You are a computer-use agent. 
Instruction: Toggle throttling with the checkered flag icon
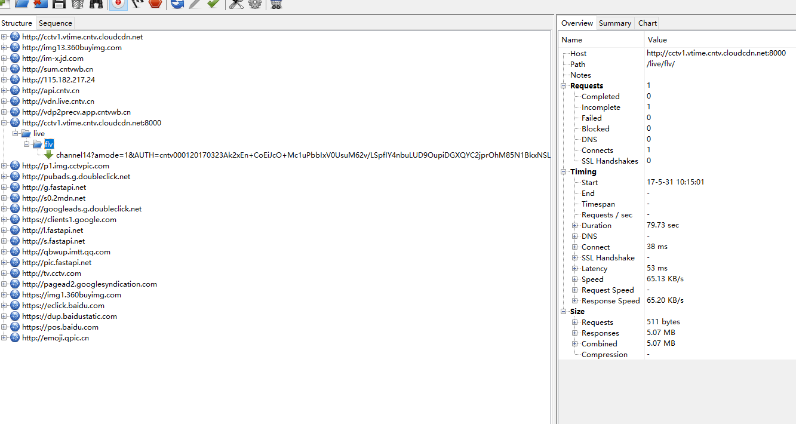137,4
